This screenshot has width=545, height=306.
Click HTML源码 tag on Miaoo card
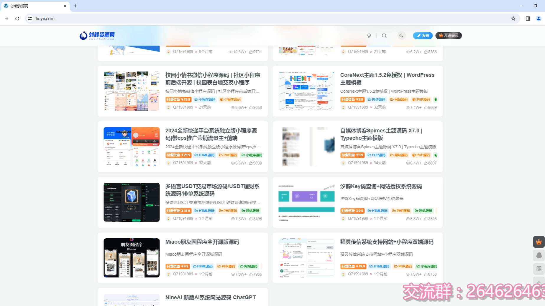(203, 266)
